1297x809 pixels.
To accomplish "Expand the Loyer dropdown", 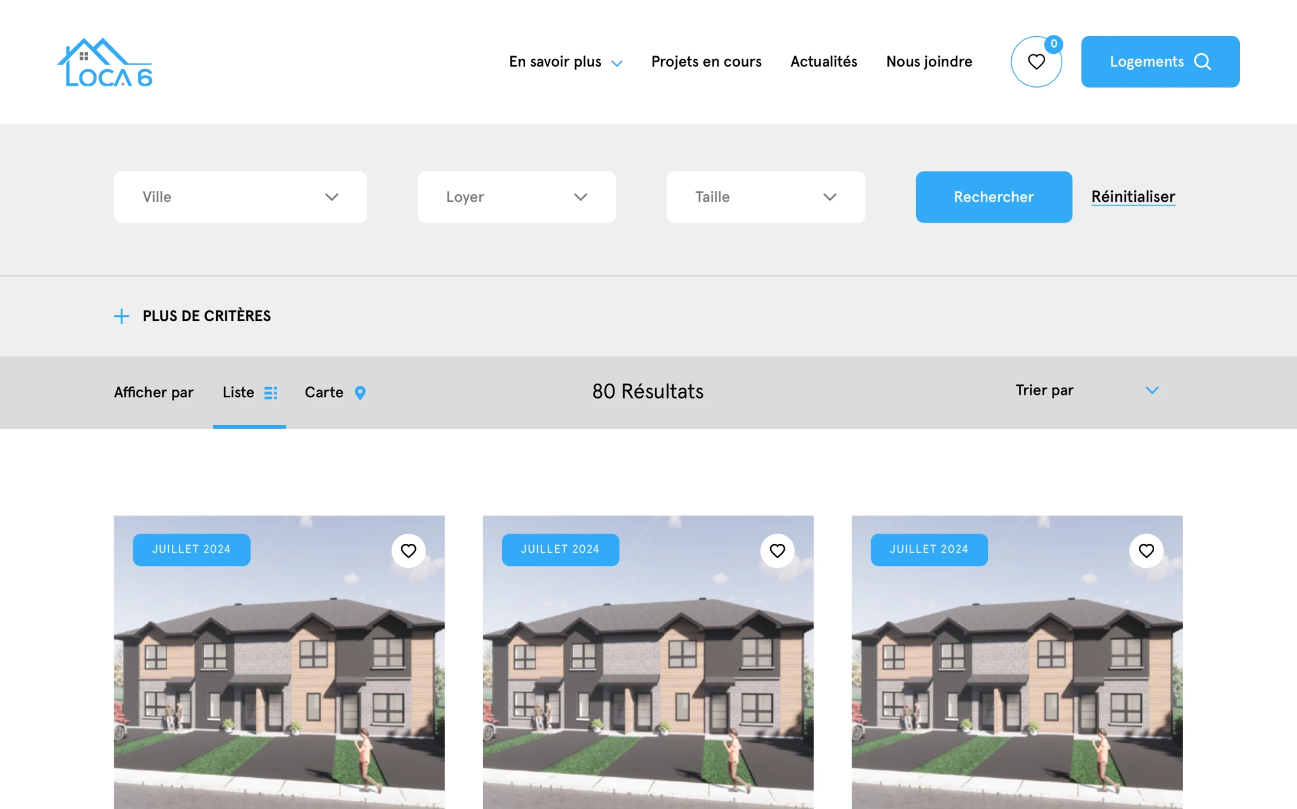I will pyautogui.click(x=516, y=197).
